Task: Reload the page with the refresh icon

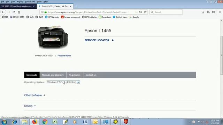Action: click(x=14, y=12)
